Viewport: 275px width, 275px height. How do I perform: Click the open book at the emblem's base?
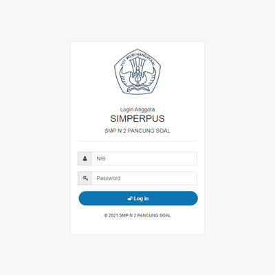coord(137,89)
